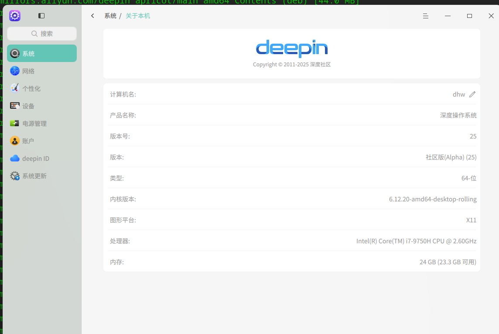Click 关于本机 in the breadcrumb
Viewport: 499px width, 334px height.
coord(138,16)
